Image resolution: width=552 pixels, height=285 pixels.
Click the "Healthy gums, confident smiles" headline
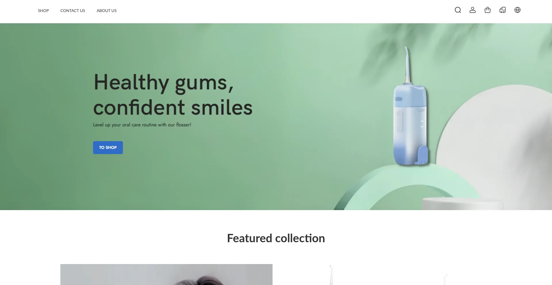point(173,95)
